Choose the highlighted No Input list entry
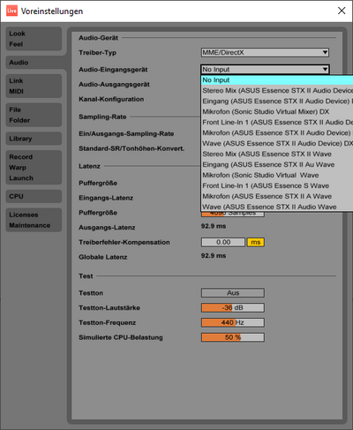The image size is (353, 430). (x=277, y=80)
